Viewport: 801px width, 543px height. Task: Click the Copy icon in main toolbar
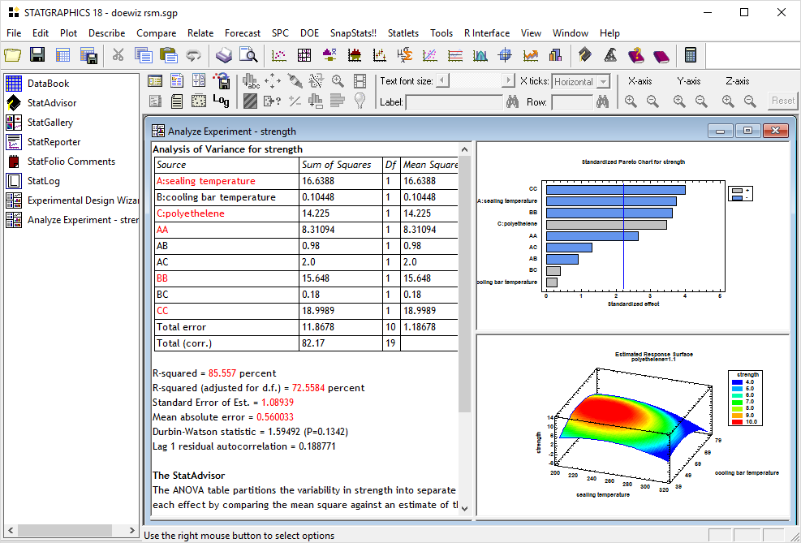point(144,55)
